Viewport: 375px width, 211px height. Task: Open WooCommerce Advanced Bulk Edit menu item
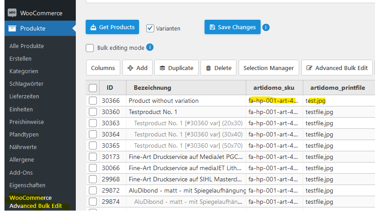click(35, 202)
